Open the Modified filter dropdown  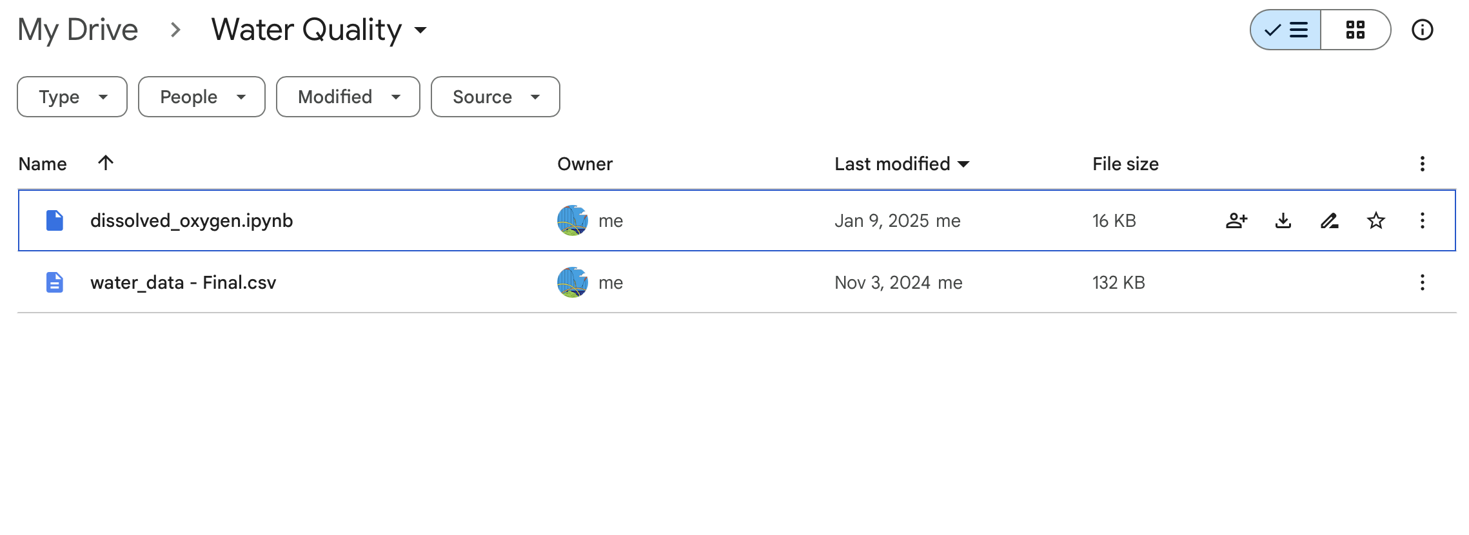(x=348, y=97)
